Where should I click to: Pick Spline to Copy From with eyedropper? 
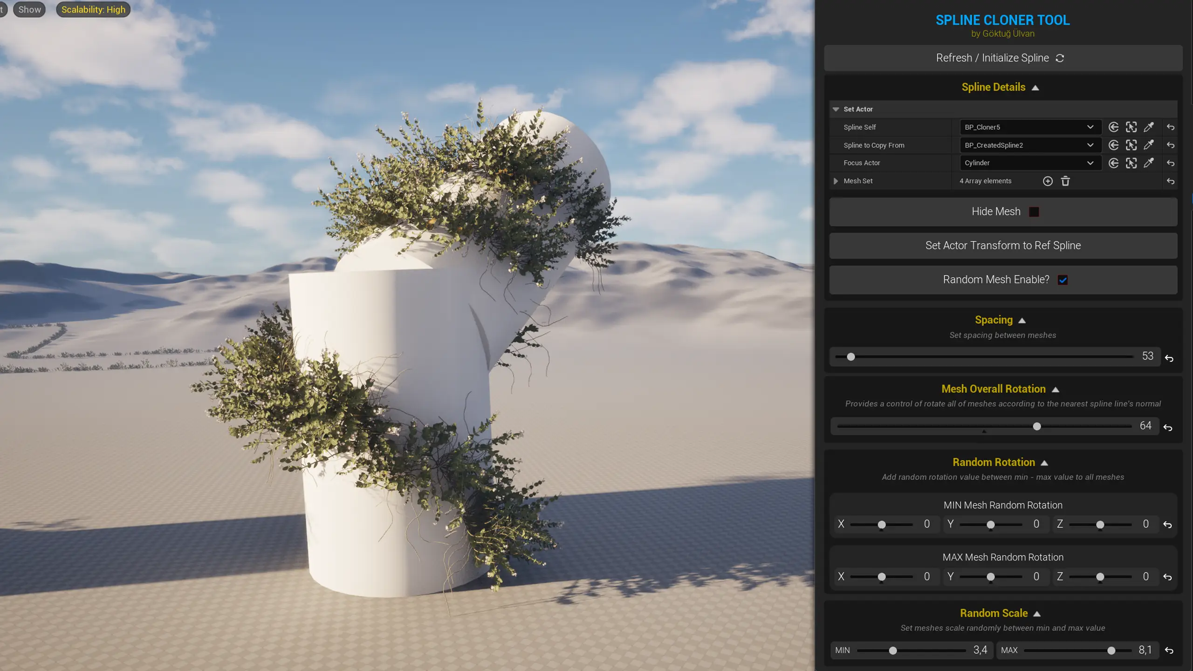point(1149,145)
